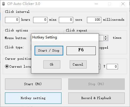Open the Hotkey setting button

click(33, 98)
